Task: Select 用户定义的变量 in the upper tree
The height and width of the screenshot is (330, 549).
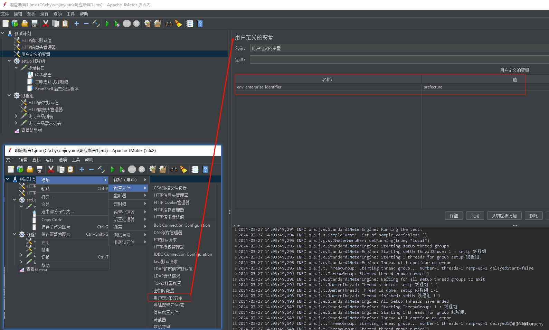Action: click(x=36, y=54)
